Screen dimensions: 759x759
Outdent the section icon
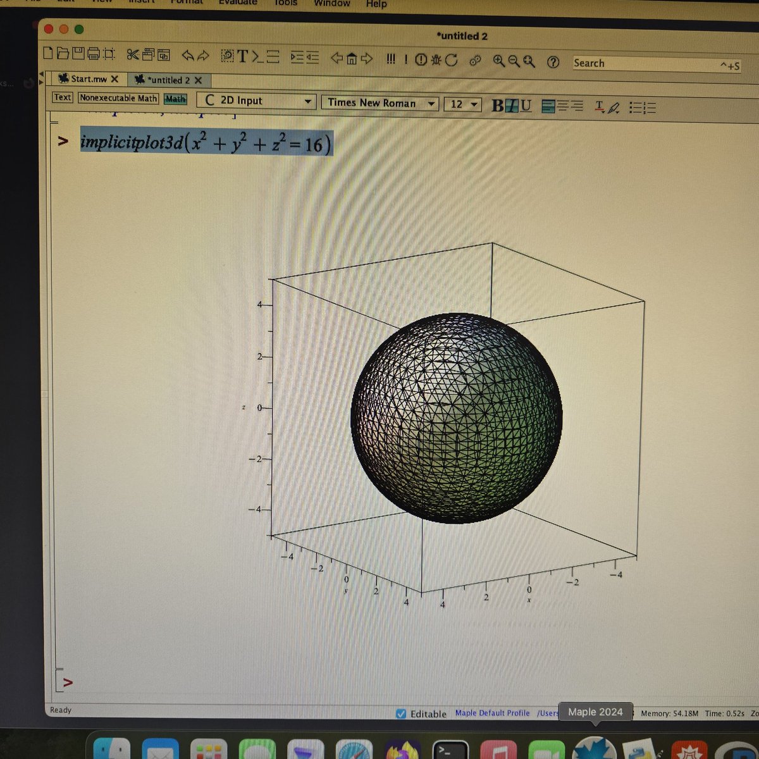[x=312, y=58]
